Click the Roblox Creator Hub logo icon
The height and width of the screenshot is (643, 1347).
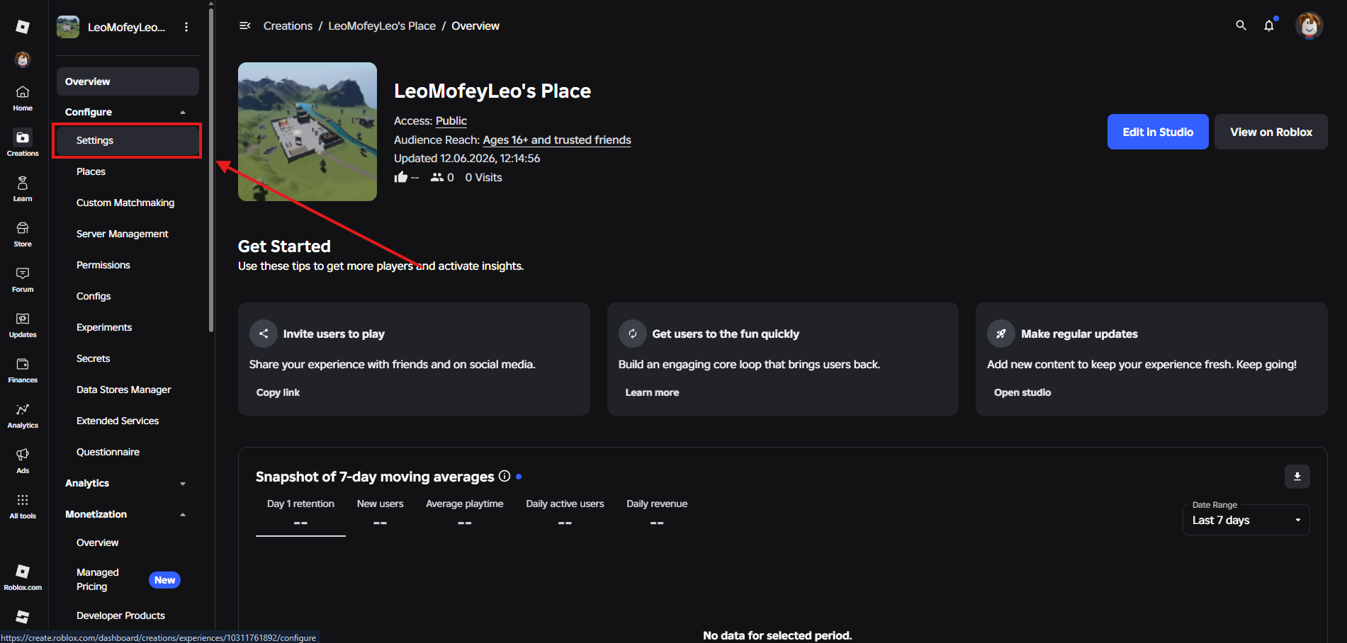pos(23,27)
